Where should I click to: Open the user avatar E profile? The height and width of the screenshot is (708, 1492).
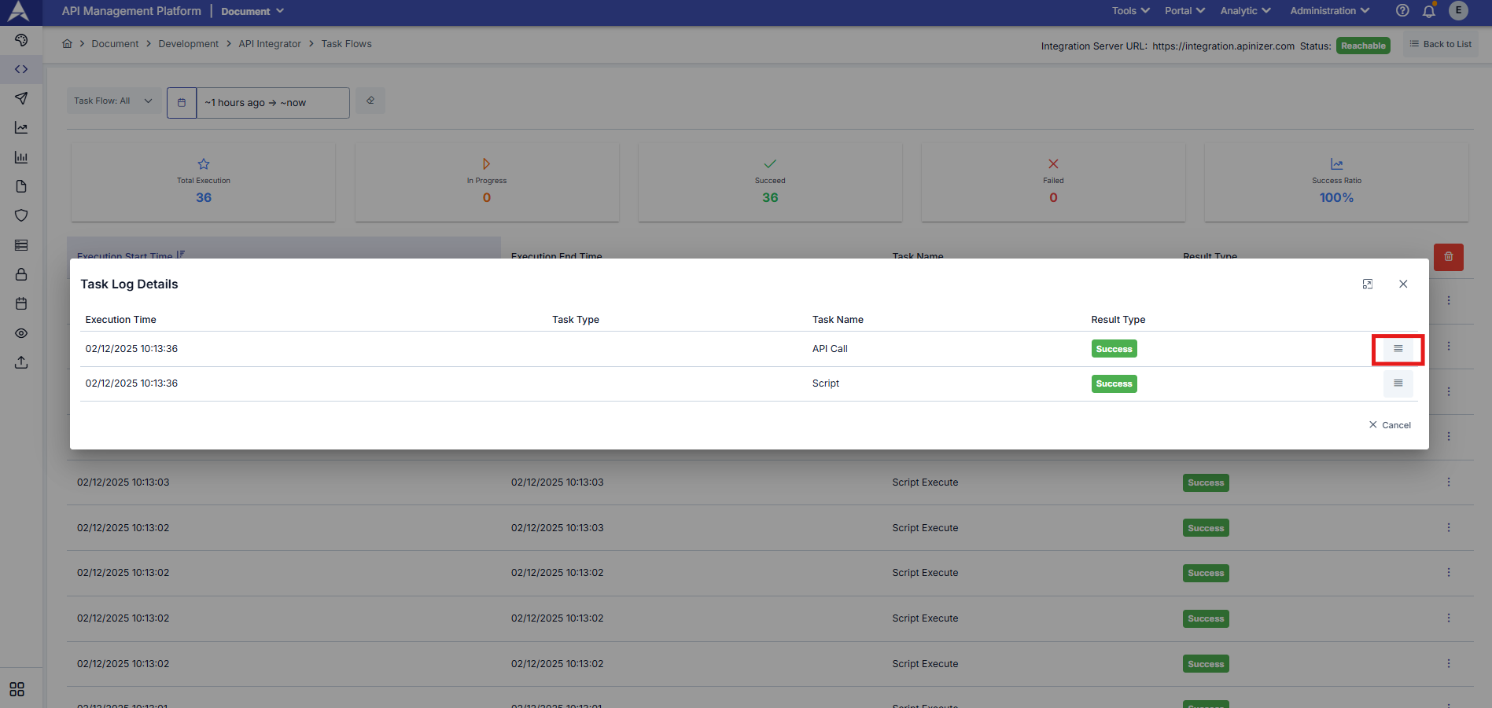coord(1458,11)
